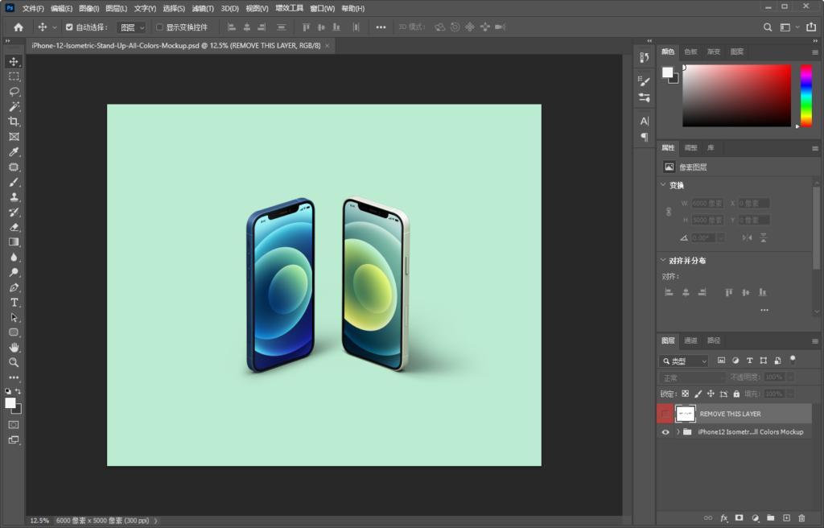The height and width of the screenshot is (528, 824).
Task: Add layer mask icon
Action: (740, 518)
